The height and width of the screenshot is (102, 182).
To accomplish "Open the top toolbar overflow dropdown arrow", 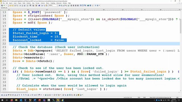I will pyautogui.click(x=99, y=5).
